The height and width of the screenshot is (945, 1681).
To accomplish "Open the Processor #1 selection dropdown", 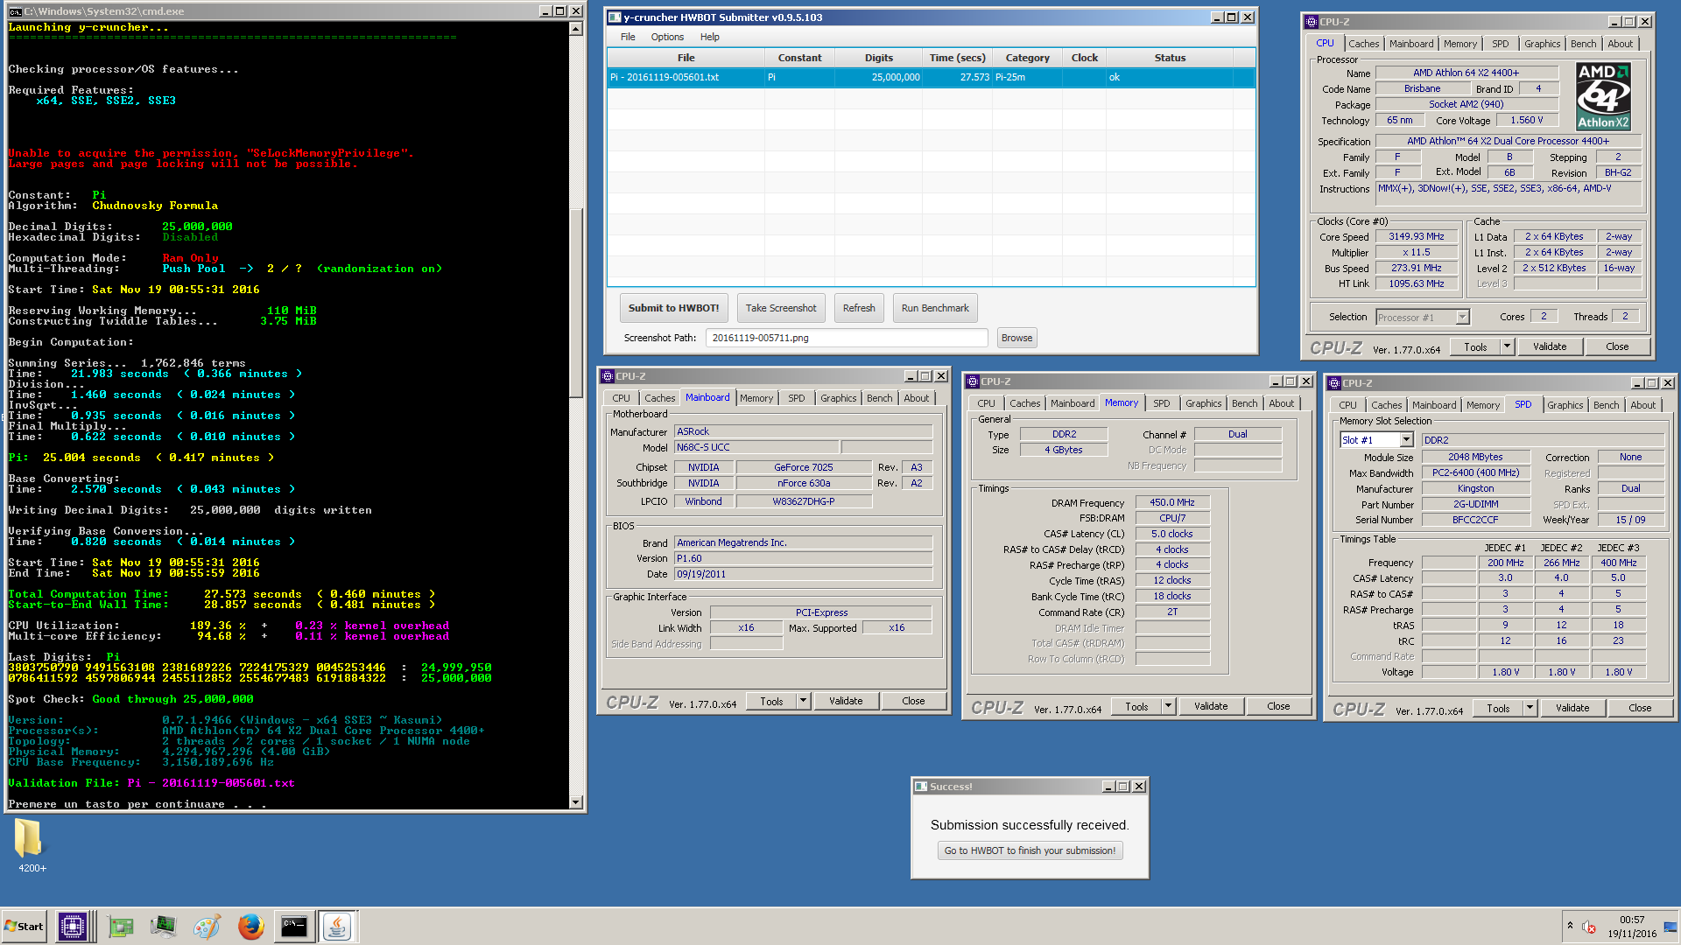I will click(x=1462, y=317).
